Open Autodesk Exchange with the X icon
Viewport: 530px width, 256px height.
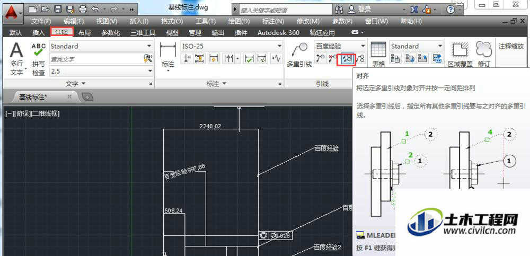pos(414,10)
